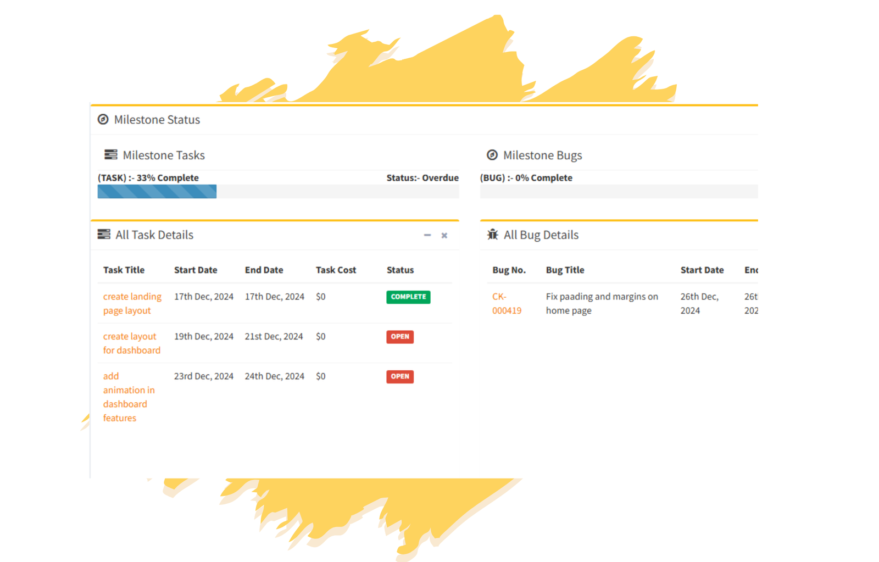Click the green COMPLETE status badge
The image size is (879, 562).
[x=408, y=297]
